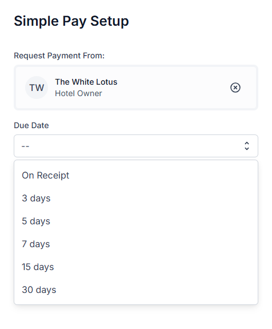Click the White Lotus payer card
The height and width of the screenshot is (329, 272).
click(136, 88)
